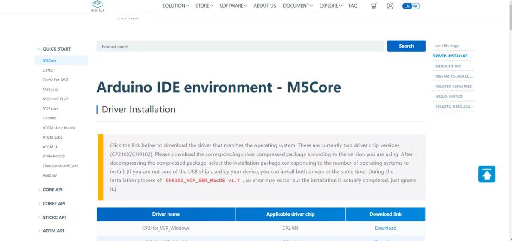The width and height of the screenshot is (512, 241).
Task: Select M5Paper in the sidebar
Action: (50, 108)
